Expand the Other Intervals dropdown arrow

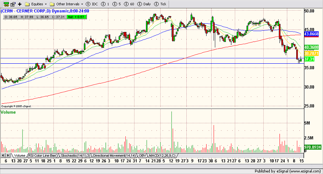[x=82, y=4]
